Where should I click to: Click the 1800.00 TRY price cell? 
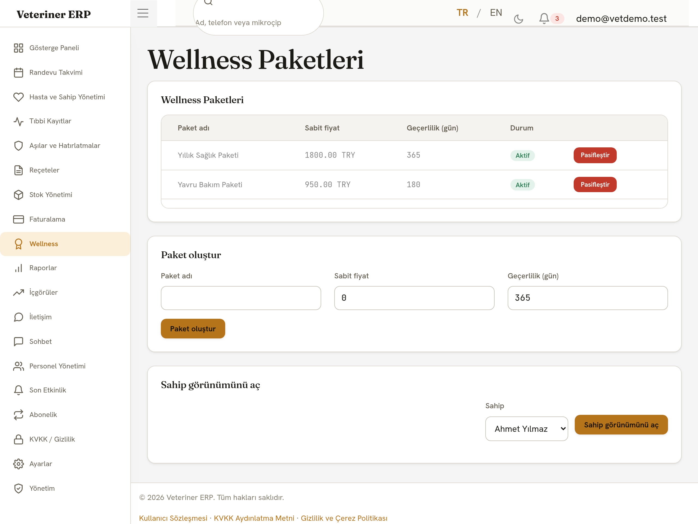point(330,155)
